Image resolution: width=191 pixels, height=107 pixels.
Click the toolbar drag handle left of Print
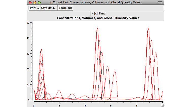coord(28,8)
